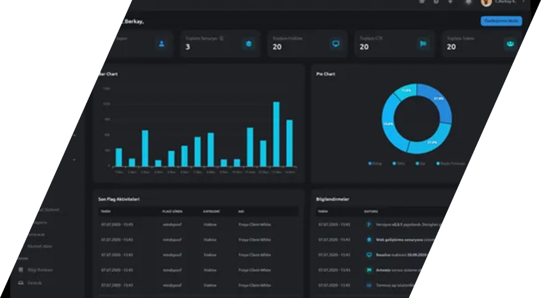This screenshot has width=541, height=298.
Task: Click the user icon in the first stat card
Action: coord(161,43)
